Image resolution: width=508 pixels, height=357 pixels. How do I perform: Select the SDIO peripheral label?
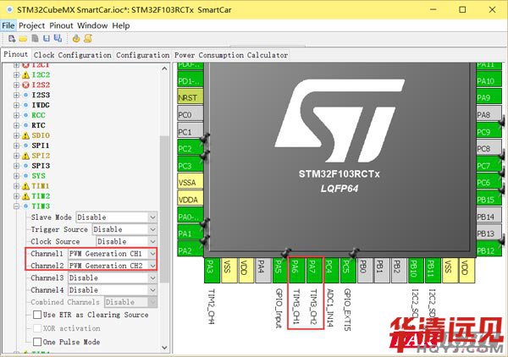click(x=41, y=135)
